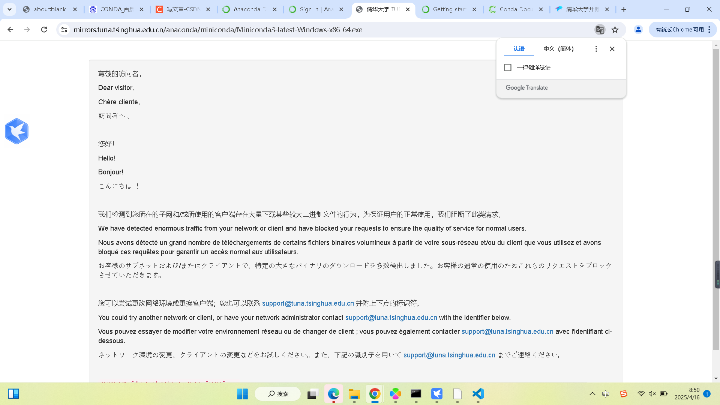
Task: Click the blue bird floating sidebar icon
Action: point(16,131)
